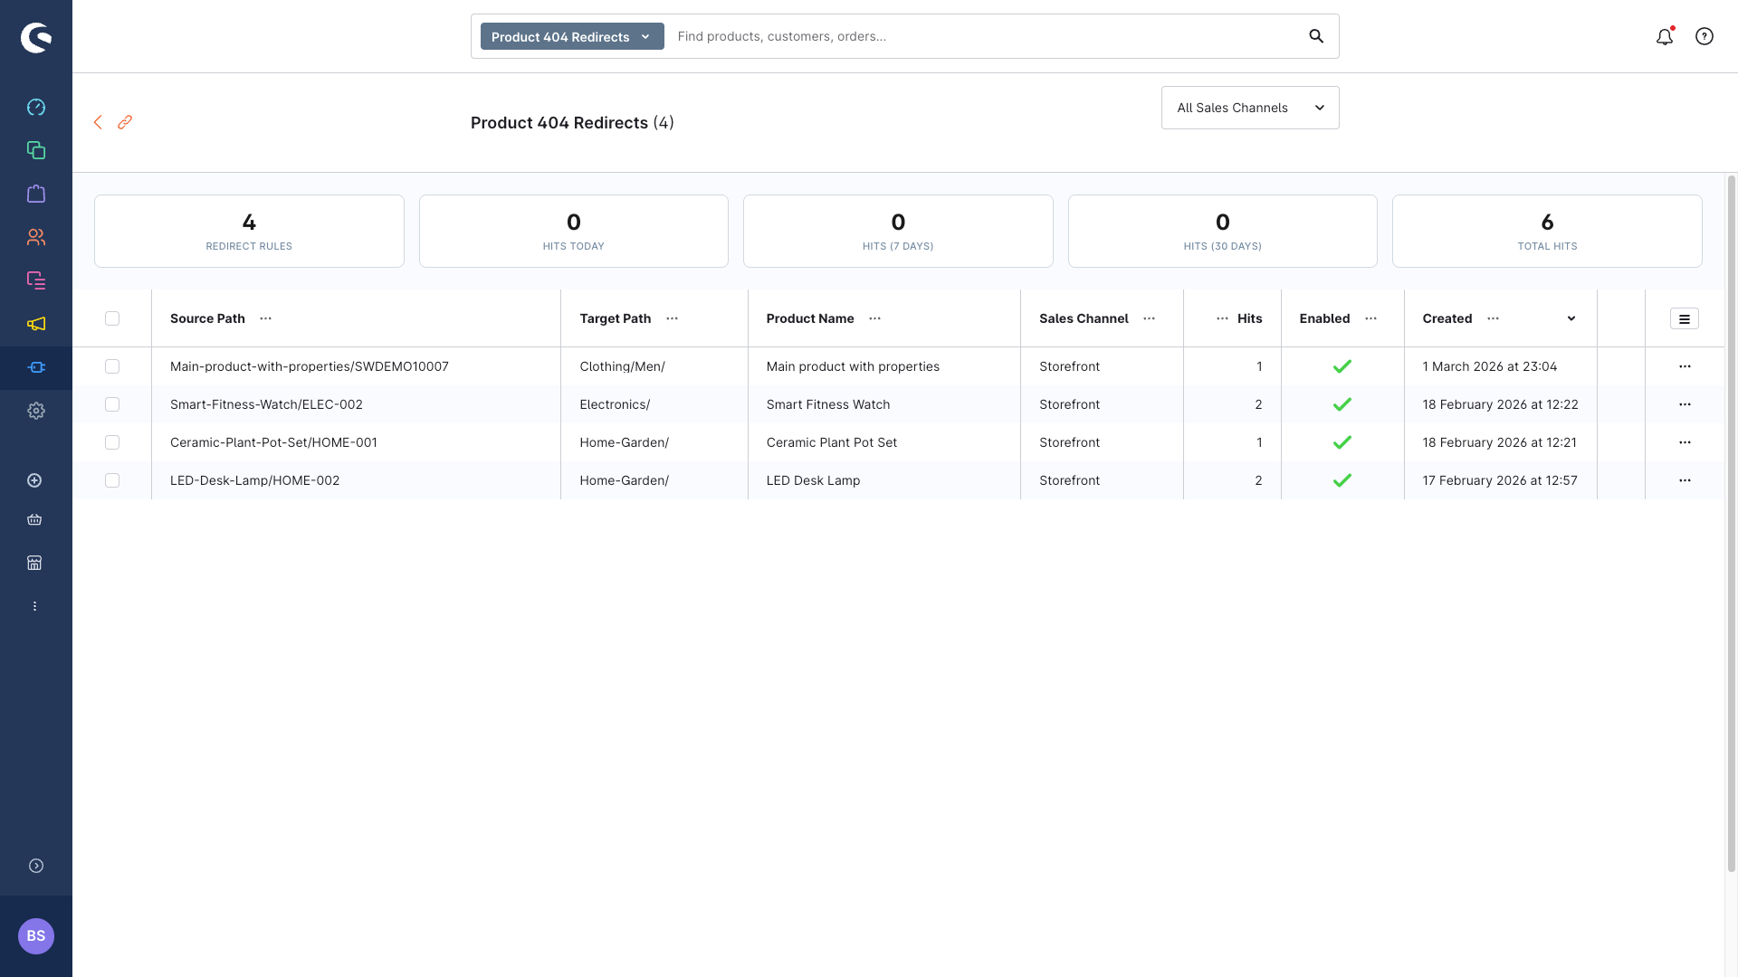Open the Source Path column options menu
Image resolution: width=1738 pixels, height=977 pixels.
click(x=265, y=318)
